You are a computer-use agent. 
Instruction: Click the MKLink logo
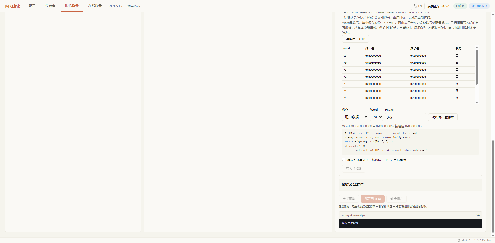(x=13, y=6)
